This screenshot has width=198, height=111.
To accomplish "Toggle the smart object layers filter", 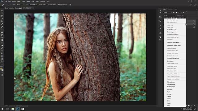I will point(184,12).
